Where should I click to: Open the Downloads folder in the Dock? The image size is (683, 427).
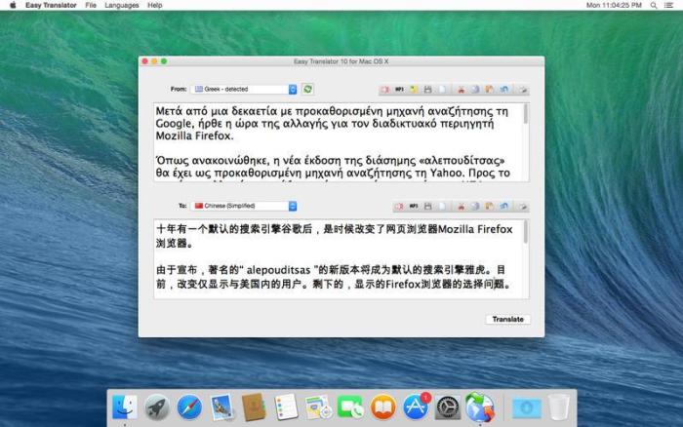(x=527, y=408)
